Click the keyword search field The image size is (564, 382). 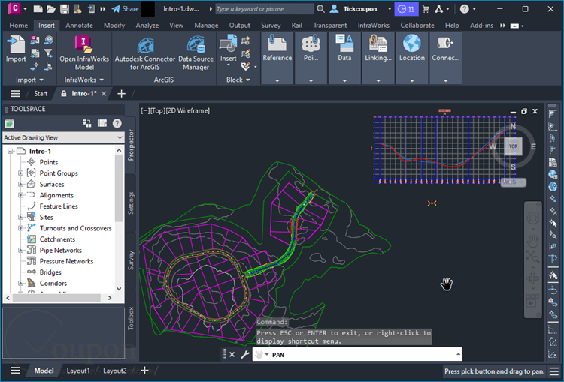point(265,9)
